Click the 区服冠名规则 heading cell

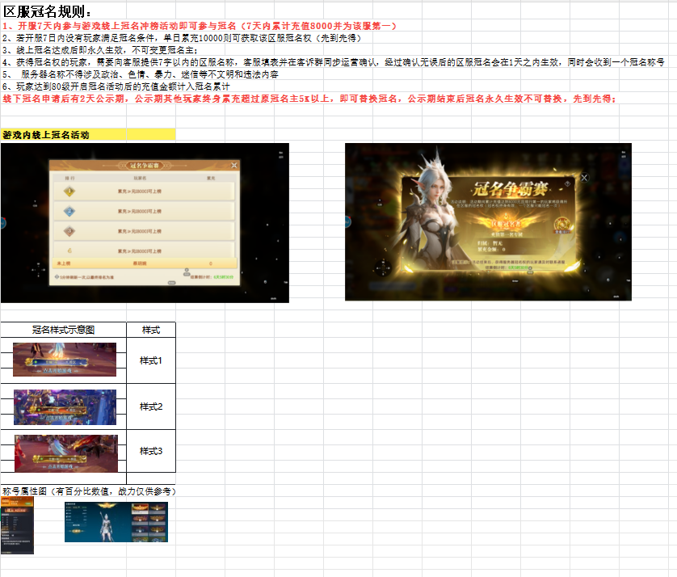64,11
